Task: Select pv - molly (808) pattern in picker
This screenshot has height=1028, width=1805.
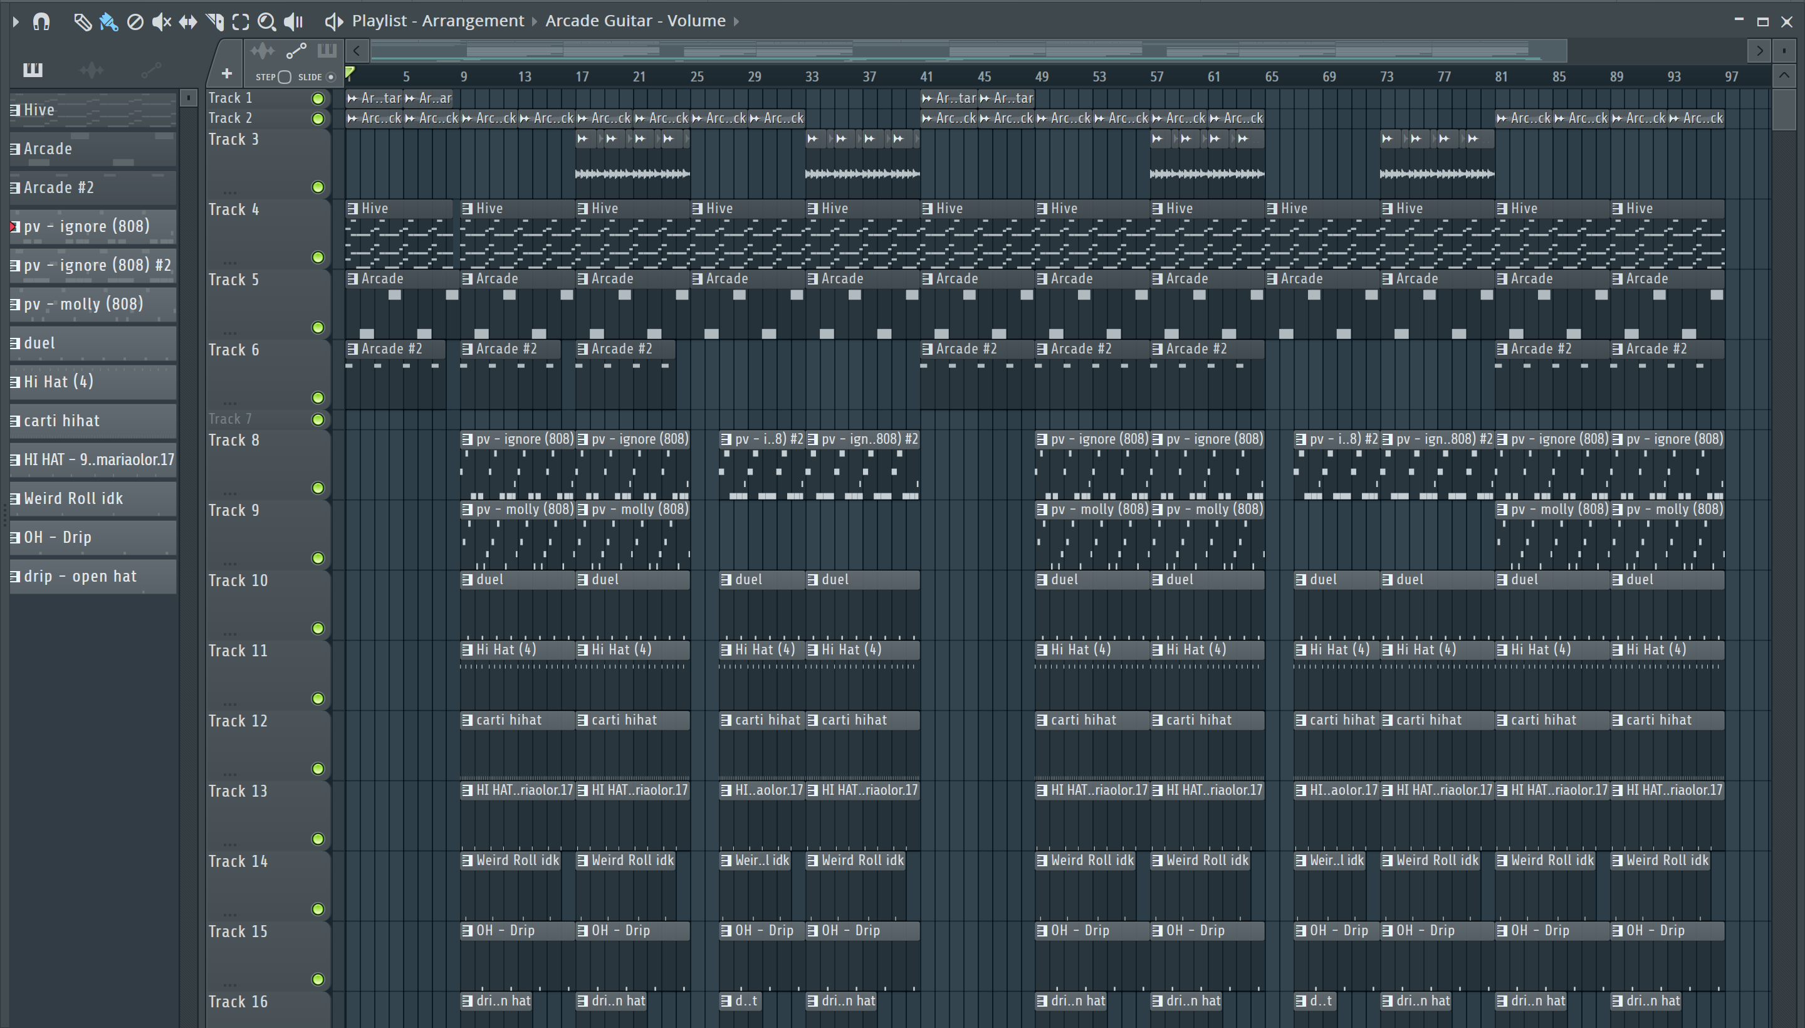Action: [x=93, y=304]
